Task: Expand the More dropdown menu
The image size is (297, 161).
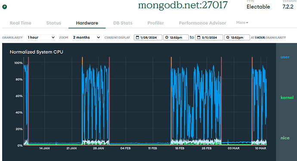Action: pyautogui.click(x=242, y=23)
